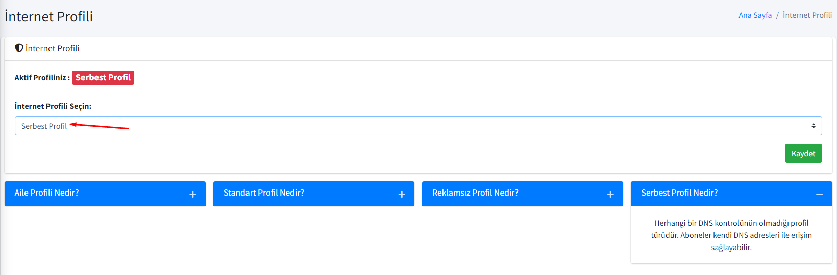The image size is (837, 275).
Task: Expand the Aile Profili Nedir? panel
Action: [47, 193]
